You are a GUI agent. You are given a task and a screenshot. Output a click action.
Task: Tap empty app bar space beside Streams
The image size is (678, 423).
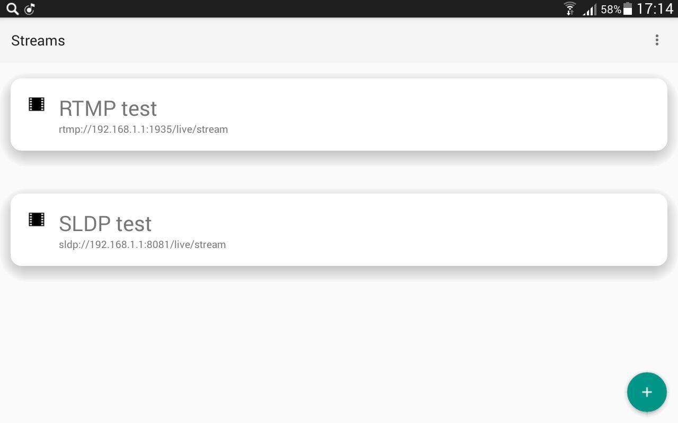tap(355, 40)
